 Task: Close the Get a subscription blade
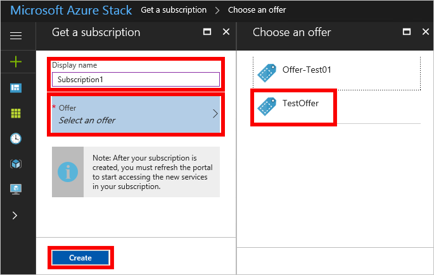coord(226,32)
